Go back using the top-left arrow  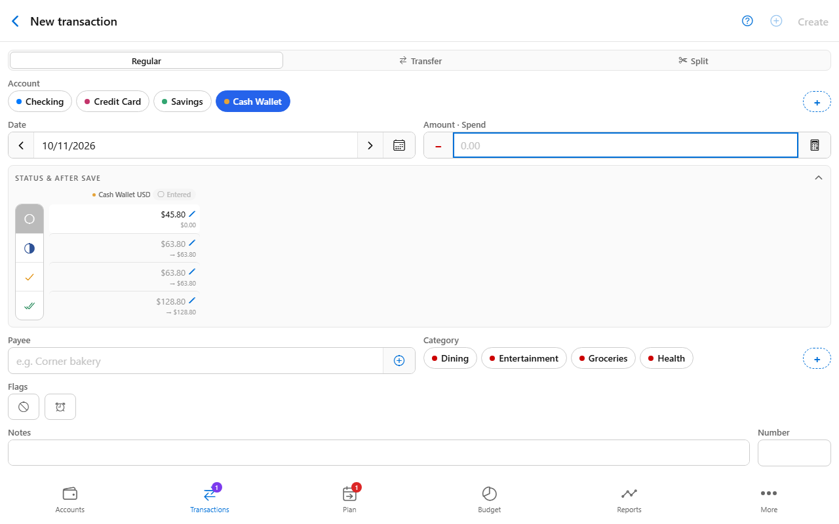[x=16, y=22]
